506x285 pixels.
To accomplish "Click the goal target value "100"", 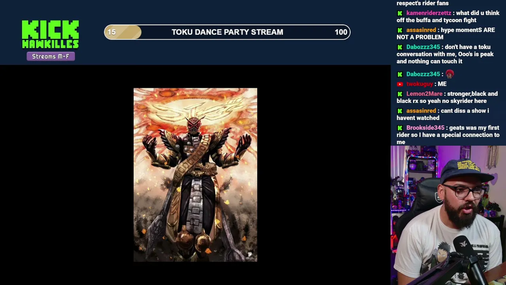I will 341,32.
